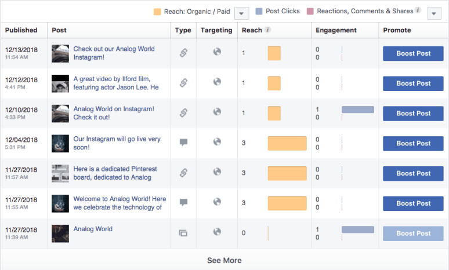Click the orange Reach legend color swatch

pos(157,12)
